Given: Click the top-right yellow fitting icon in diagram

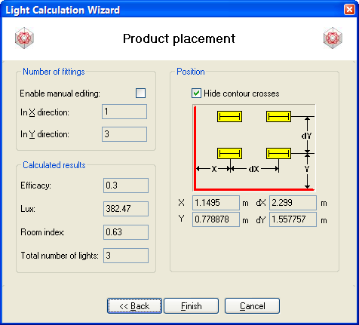Looking at the screenshot, I should pyautogui.click(x=278, y=117).
